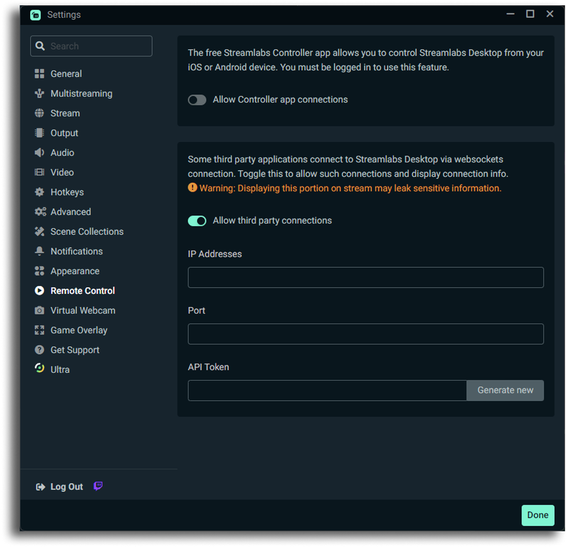Open the Multistreaming settings tab

pos(81,94)
